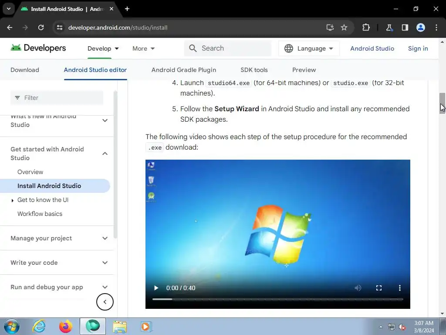Viewport: 446px width, 335px height.
Task: Click the filter icon in sidebar
Action: click(17, 98)
